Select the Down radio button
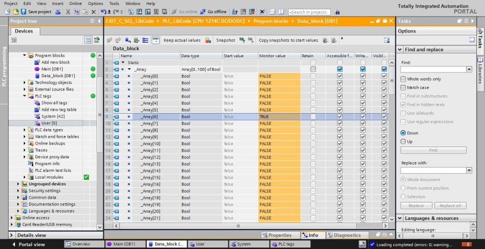The image size is (485, 249). pyautogui.click(x=403, y=133)
